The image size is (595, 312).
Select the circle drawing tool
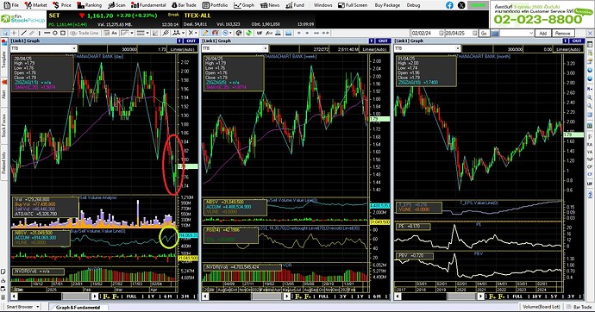coord(55,33)
